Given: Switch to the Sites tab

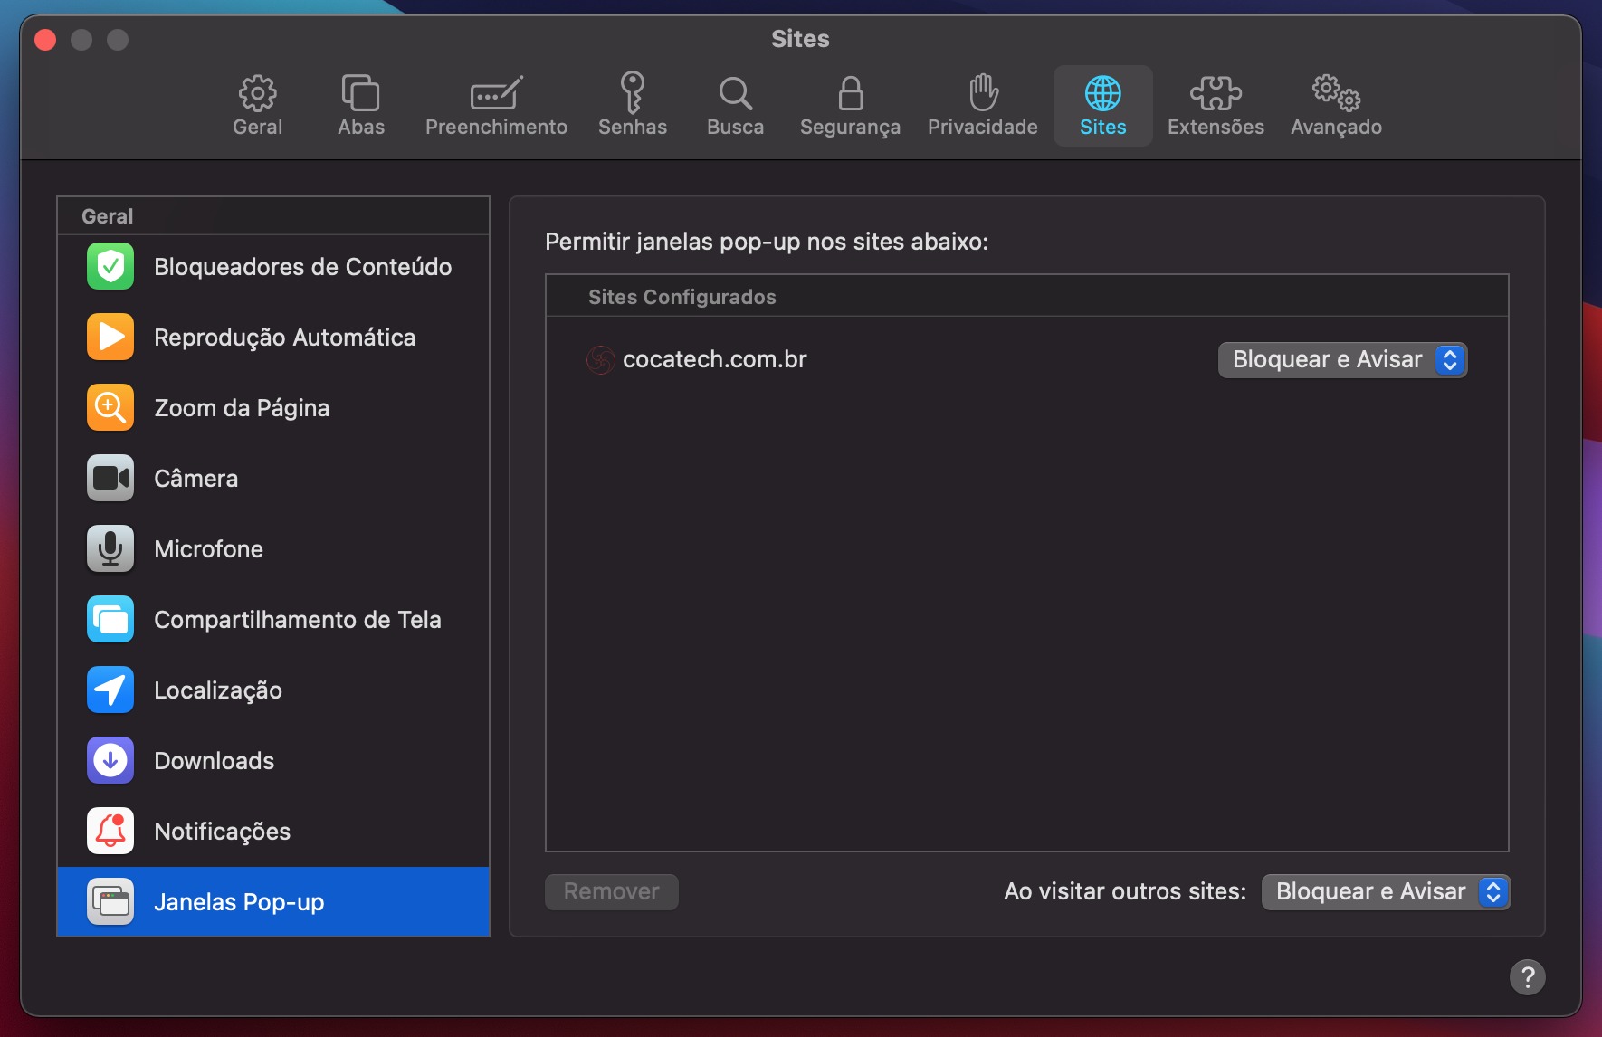Looking at the screenshot, I should (x=1103, y=104).
